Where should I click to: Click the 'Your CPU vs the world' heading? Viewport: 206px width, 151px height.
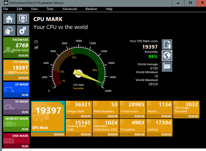pyautogui.click(x=60, y=27)
